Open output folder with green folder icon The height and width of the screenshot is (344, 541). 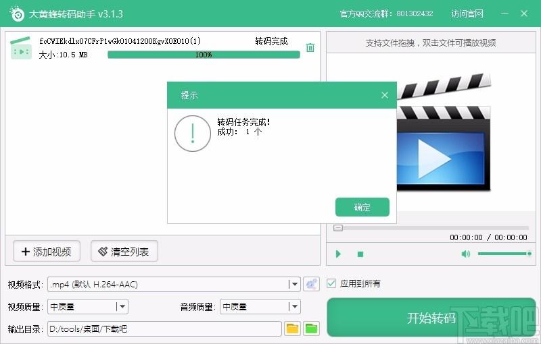coord(311,328)
